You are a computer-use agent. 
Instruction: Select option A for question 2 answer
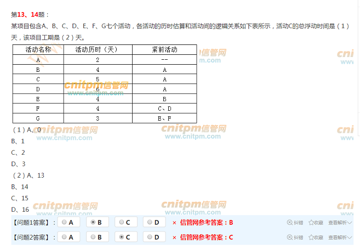click(65, 237)
